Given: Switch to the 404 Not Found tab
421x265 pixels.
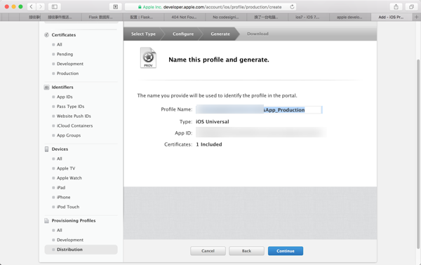Looking at the screenshot, I should 184,17.
